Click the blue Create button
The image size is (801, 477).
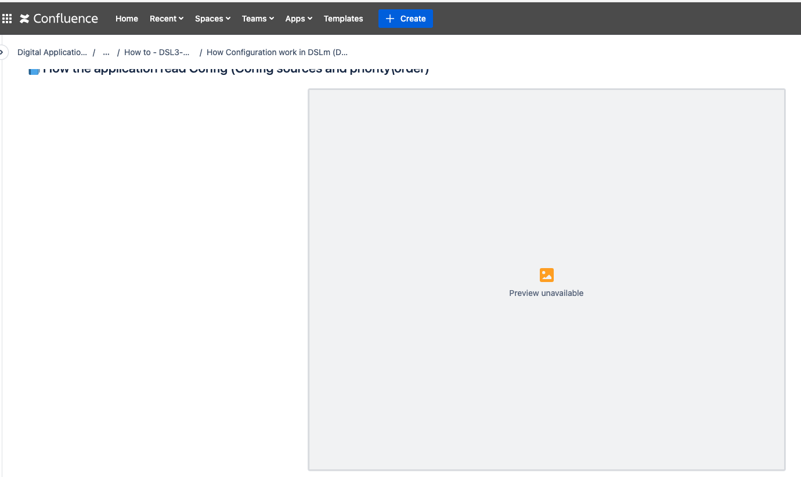tap(405, 19)
